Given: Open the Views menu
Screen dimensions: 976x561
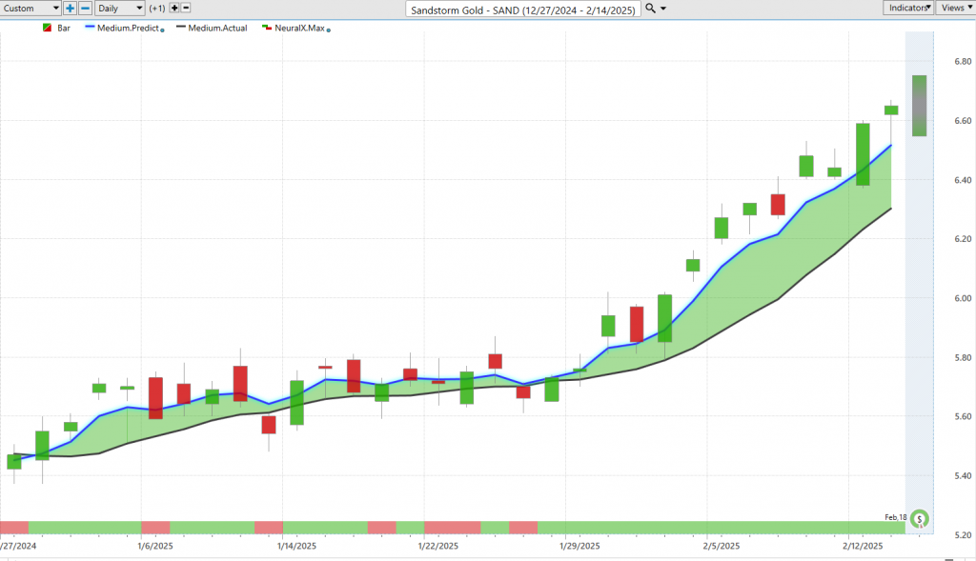Looking at the screenshot, I should pyautogui.click(x=956, y=8).
